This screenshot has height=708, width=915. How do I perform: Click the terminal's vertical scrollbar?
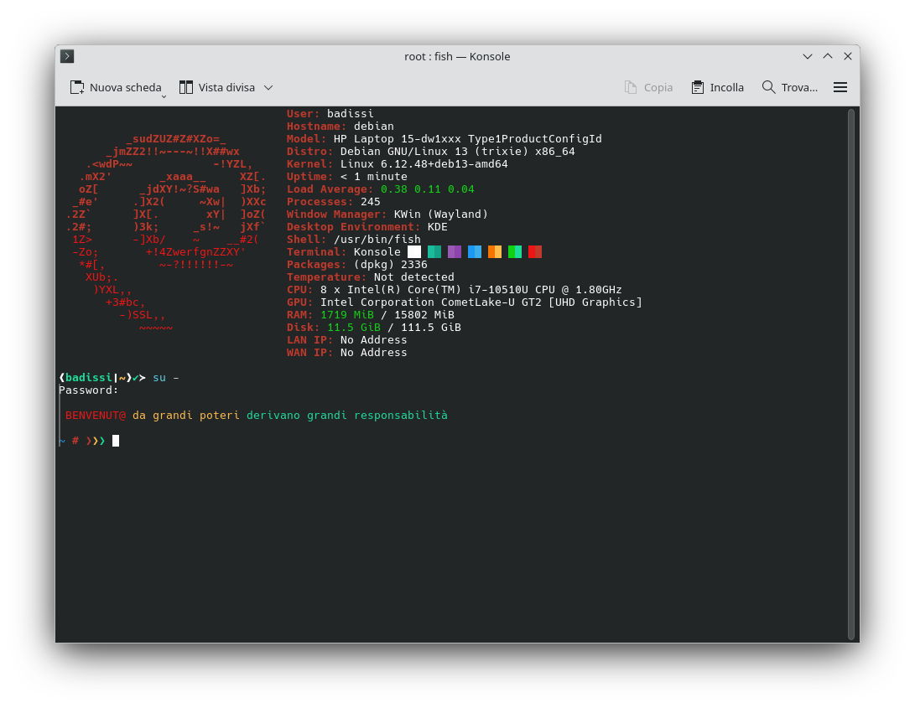click(850, 373)
